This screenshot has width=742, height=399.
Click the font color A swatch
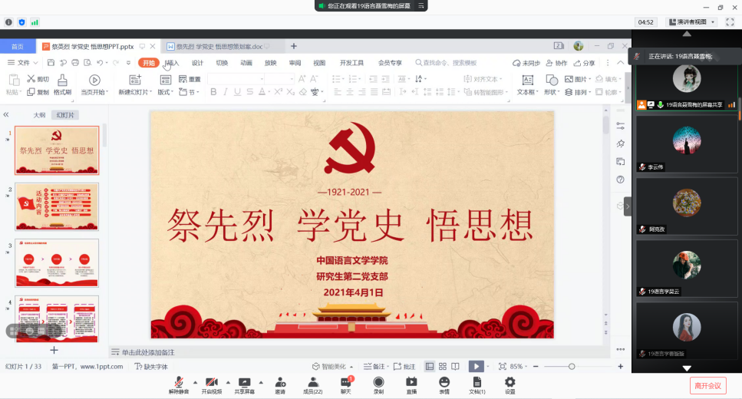[x=262, y=92]
